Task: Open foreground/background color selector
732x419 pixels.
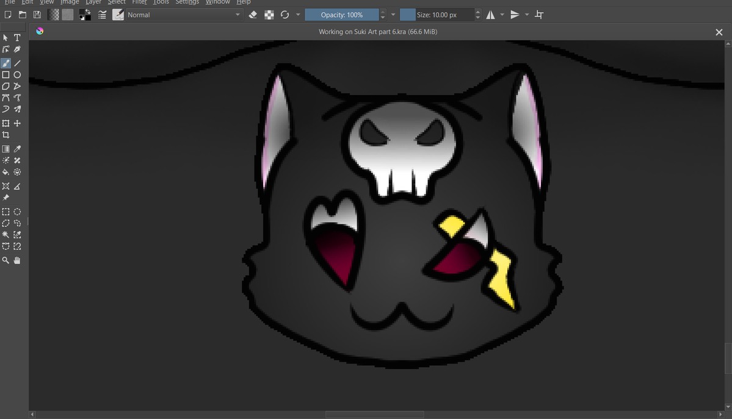Action: pos(85,15)
